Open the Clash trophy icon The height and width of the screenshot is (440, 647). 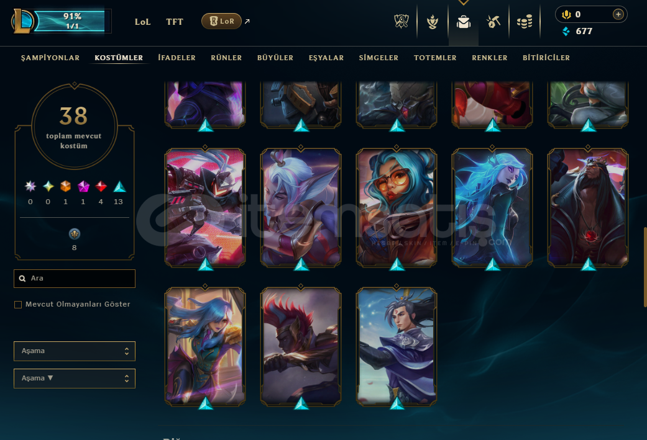pos(401,22)
